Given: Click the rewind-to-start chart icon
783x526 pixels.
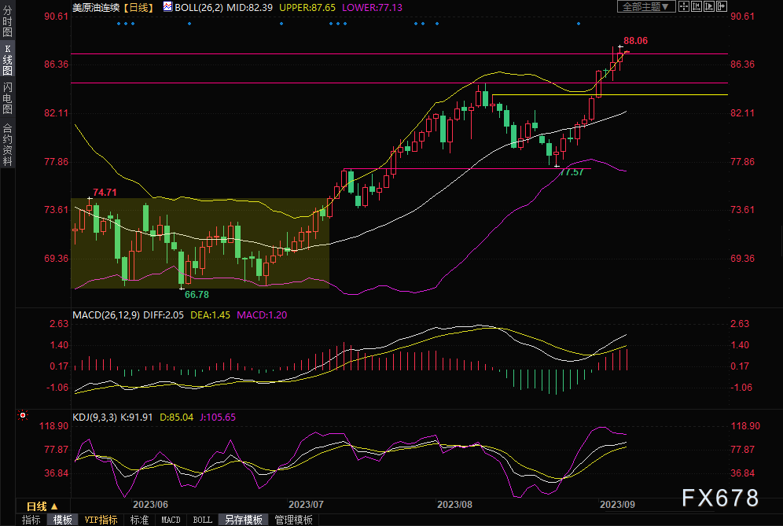Looking at the screenshot, I should tap(696, 6).
